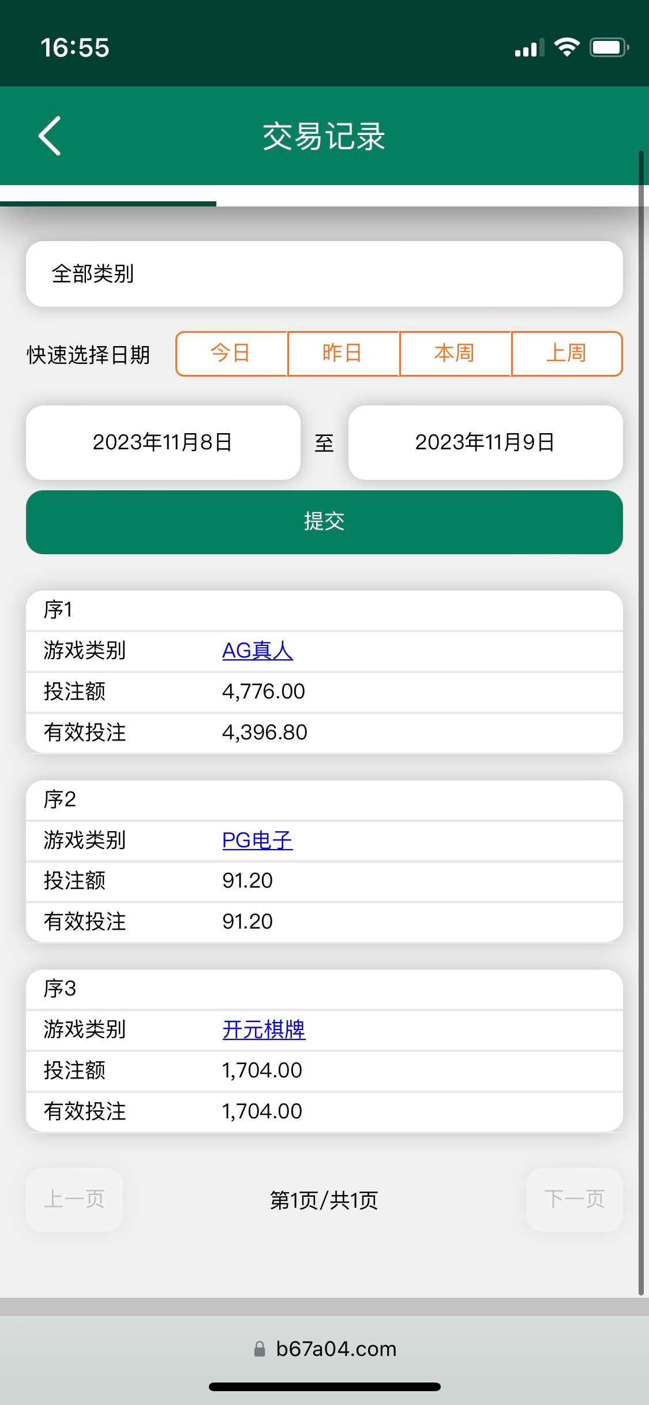Tap the Wi-Fi status icon
Viewport: 649px width, 1405px height.
[x=567, y=47]
